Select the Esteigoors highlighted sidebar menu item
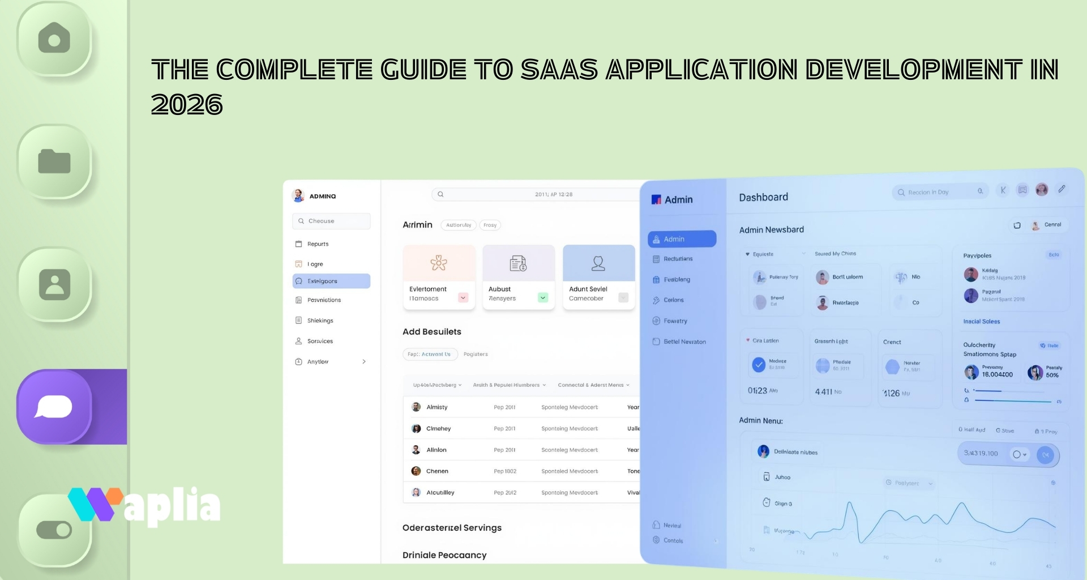The width and height of the screenshot is (1087, 580). point(331,281)
